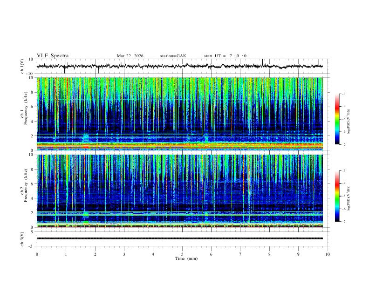Click the "5" minute tick on time axis

[x=182, y=254]
